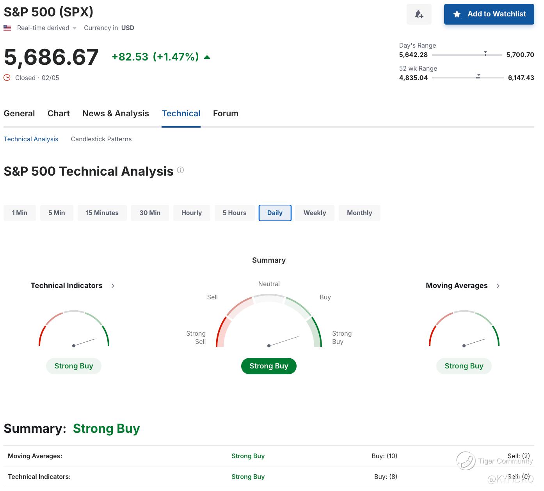Open the Real-time derived dropdown

point(75,28)
